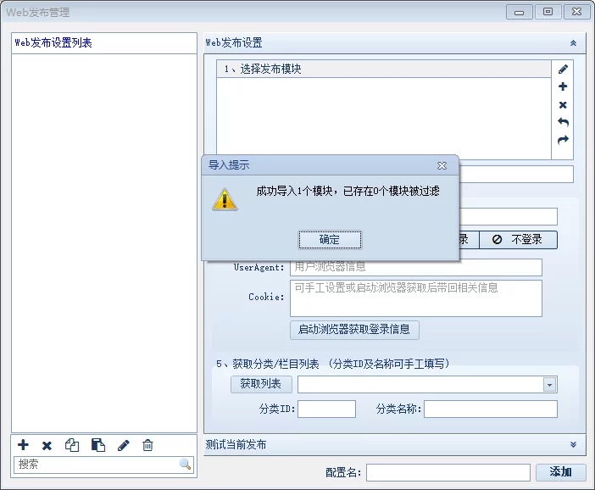
Task: Click the 获取列表 button
Action: 261,384
